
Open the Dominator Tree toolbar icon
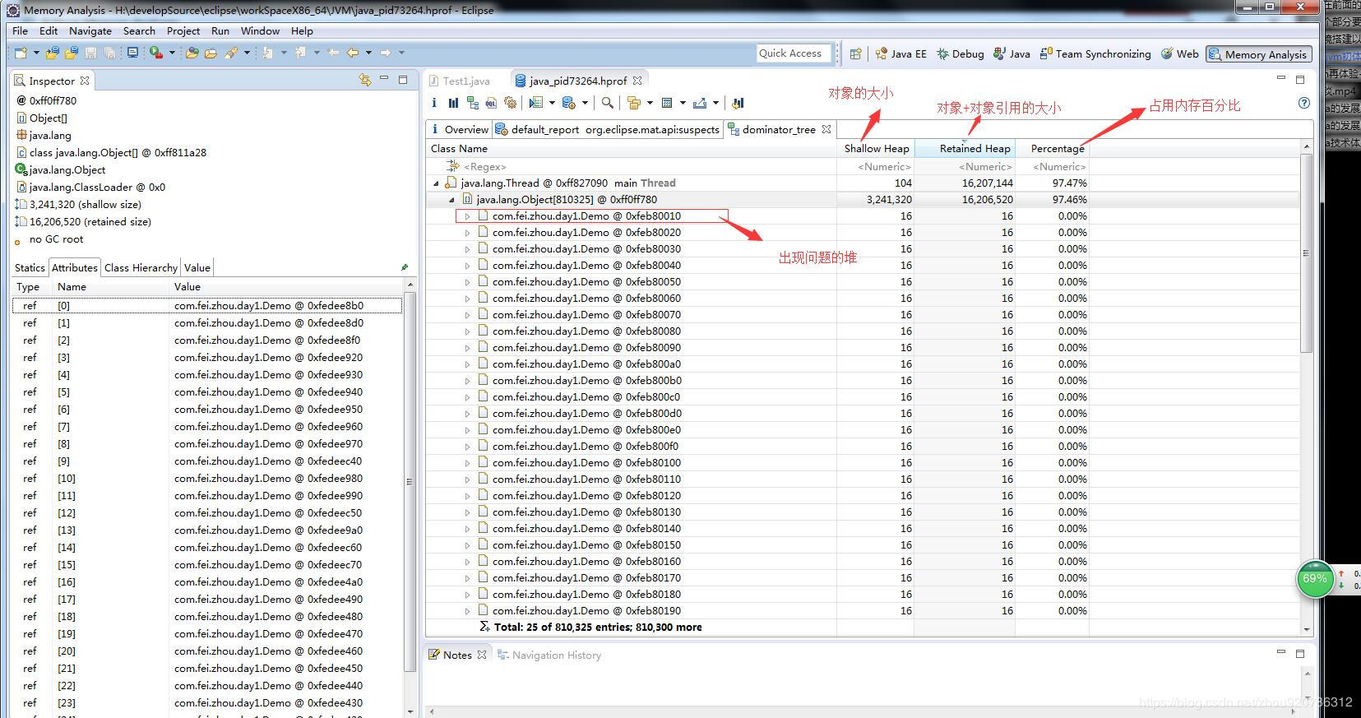(x=472, y=103)
